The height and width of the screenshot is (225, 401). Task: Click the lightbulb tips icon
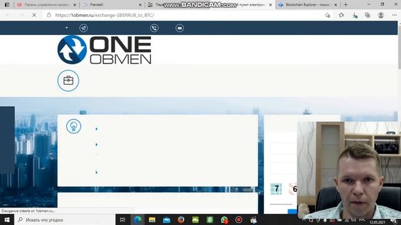pos(74,126)
